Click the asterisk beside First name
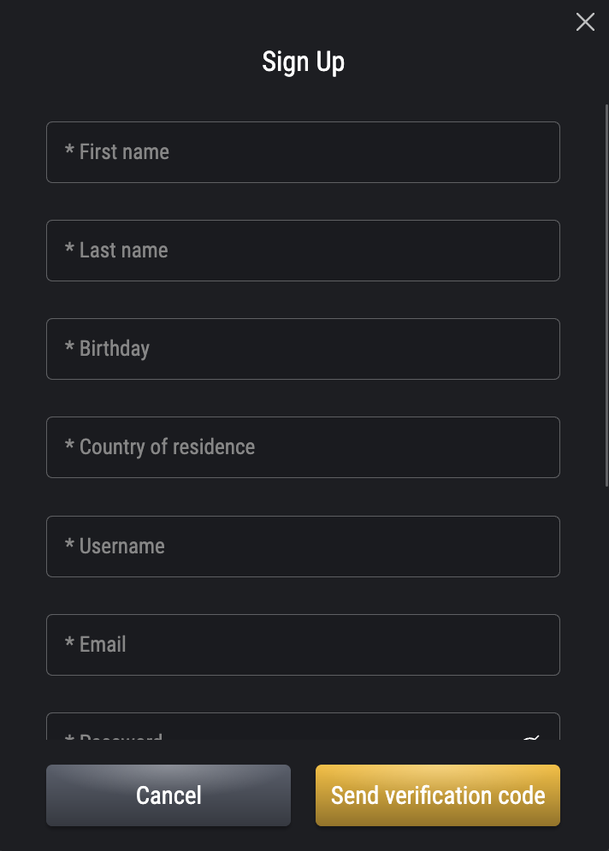 point(69,152)
